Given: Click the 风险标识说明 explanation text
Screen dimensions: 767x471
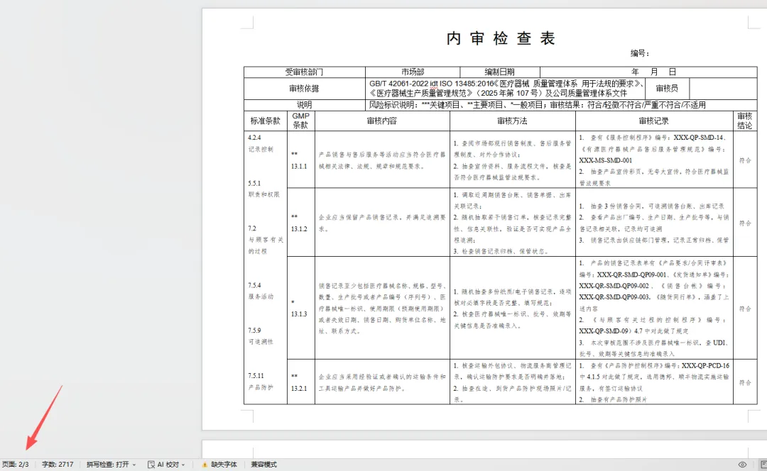Looking at the screenshot, I should click(x=537, y=105).
